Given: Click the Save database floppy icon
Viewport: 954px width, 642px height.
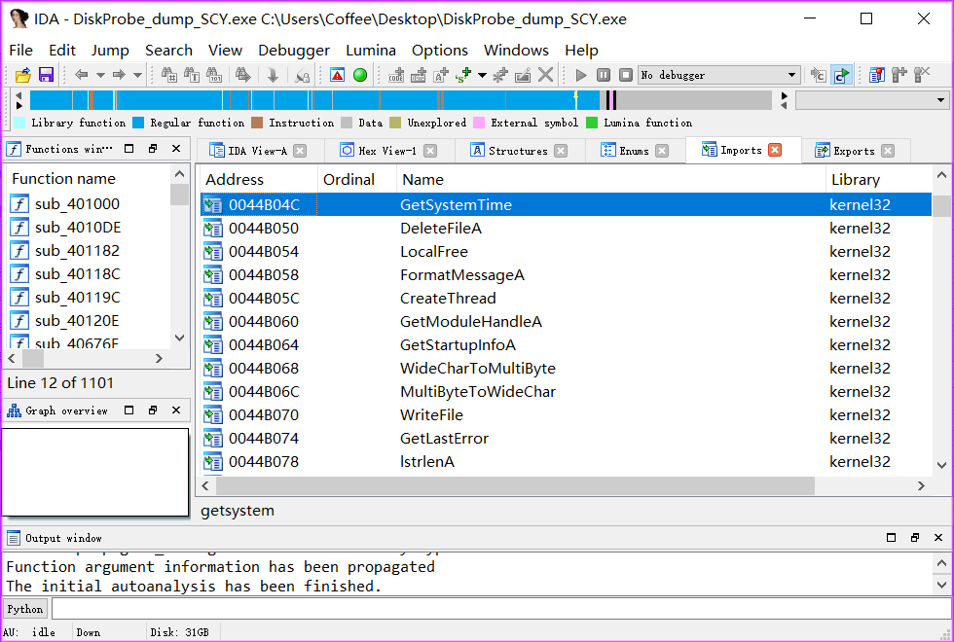Looking at the screenshot, I should [46, 75].
